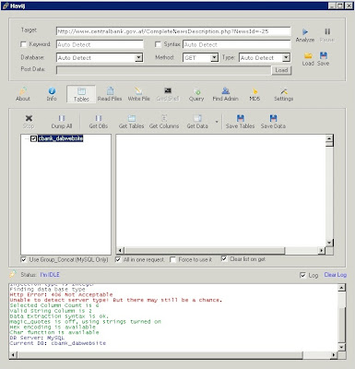This screenshot has height=369, width=355.
Task: Open the Type Auto Detect dropdown
Action: click(286, 57)
